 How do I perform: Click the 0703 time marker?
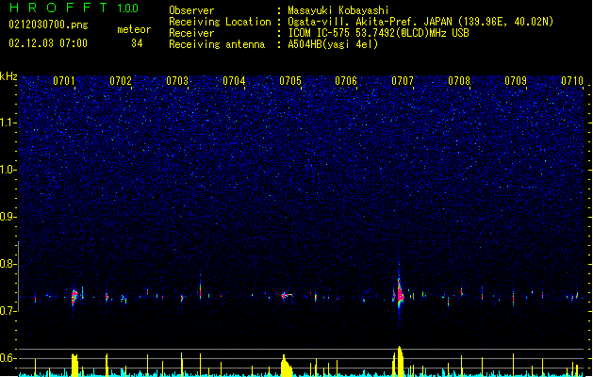coord(177,81)
